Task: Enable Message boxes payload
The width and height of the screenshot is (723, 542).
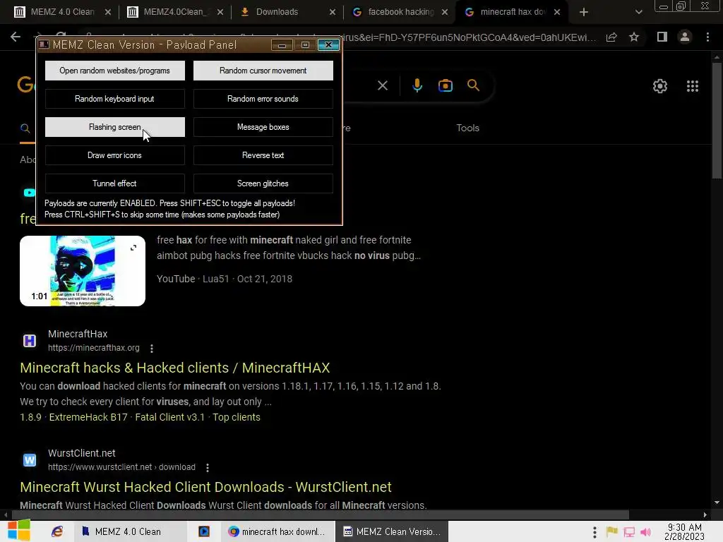Action: tap(263, 127)
